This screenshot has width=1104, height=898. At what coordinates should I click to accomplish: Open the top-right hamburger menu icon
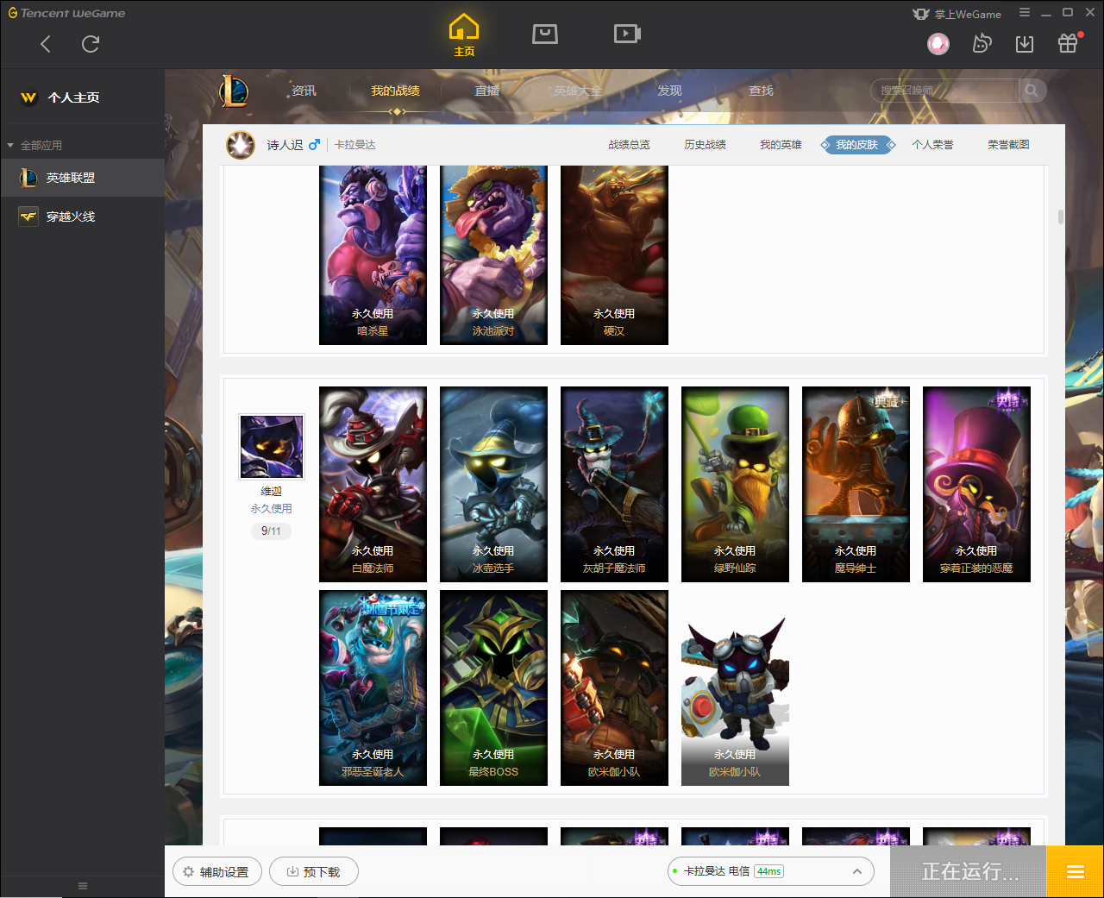pos(1025,13)
